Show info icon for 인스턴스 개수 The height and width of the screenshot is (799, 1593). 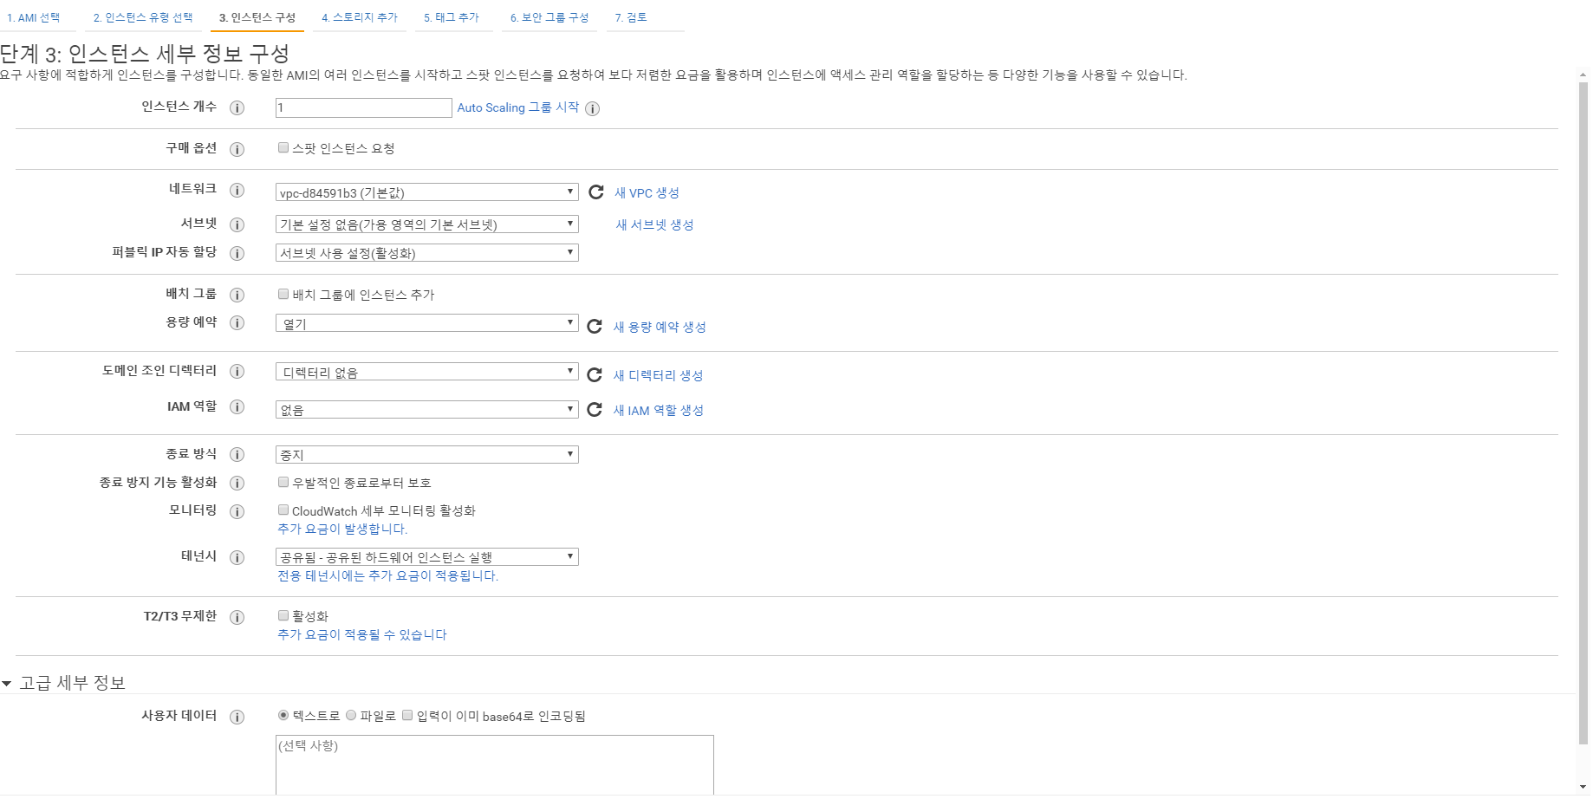[237, 107]
